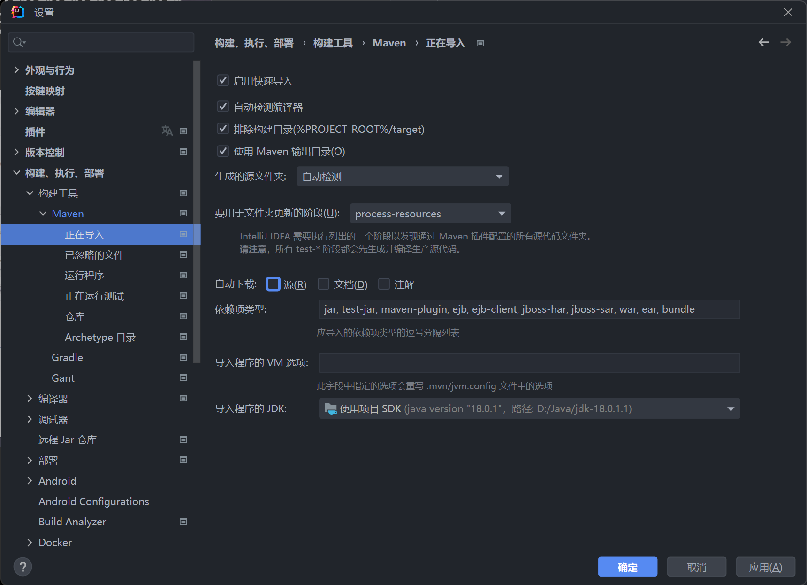807x585 pixels.
Task: Click the help question mark icon
Action: pyautogui.click(x=23, y=566)
